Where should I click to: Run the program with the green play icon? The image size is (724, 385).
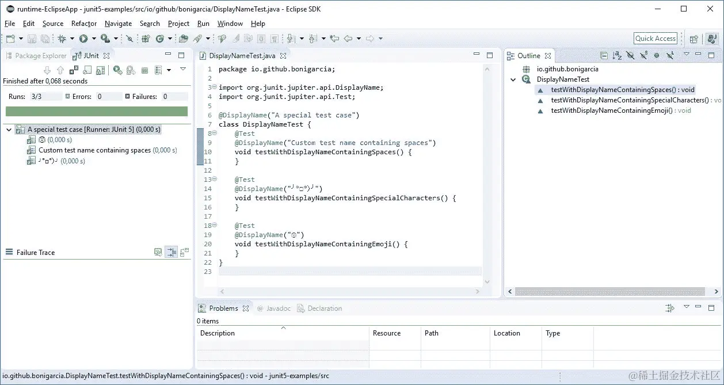(x=83, y=39)
